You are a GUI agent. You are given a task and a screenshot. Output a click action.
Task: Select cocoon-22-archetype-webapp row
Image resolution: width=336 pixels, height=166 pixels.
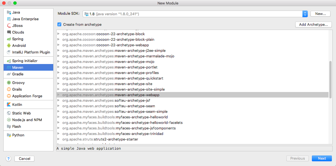[x=193, y=45]
